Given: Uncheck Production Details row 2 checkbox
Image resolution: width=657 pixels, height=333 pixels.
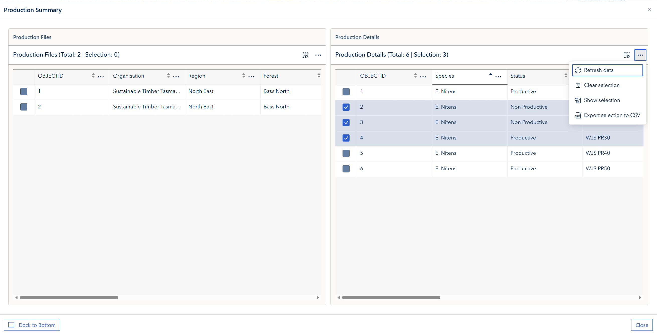Looking at the screenshot, I should pos(346,107).
